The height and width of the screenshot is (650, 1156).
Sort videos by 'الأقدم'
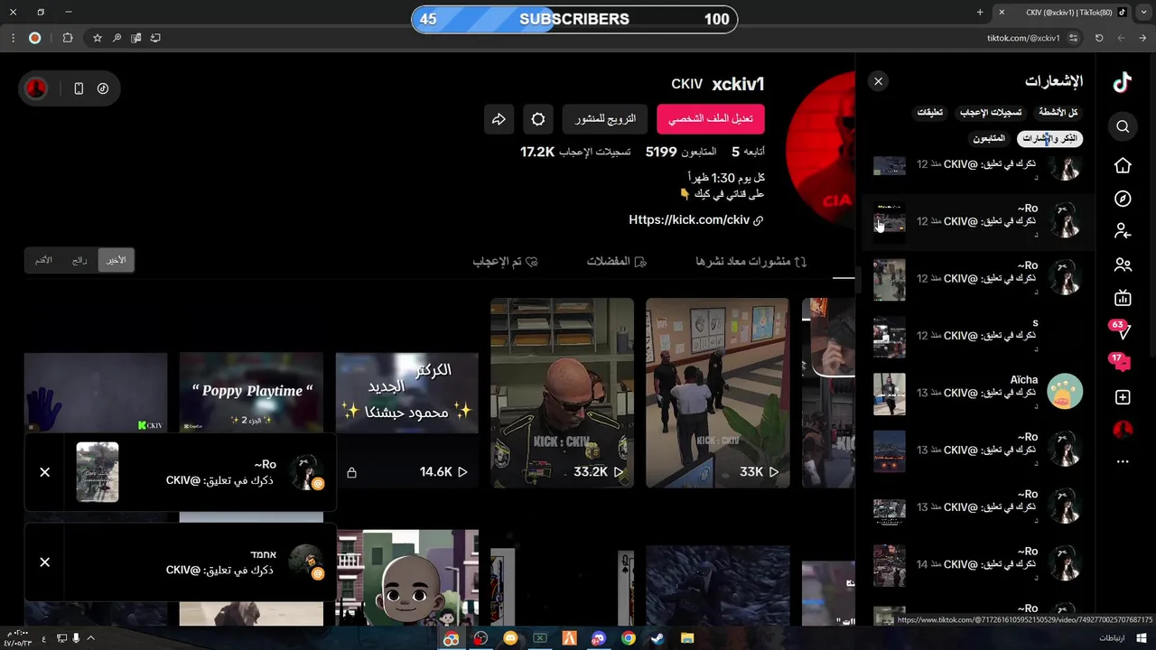pos(43,260)
